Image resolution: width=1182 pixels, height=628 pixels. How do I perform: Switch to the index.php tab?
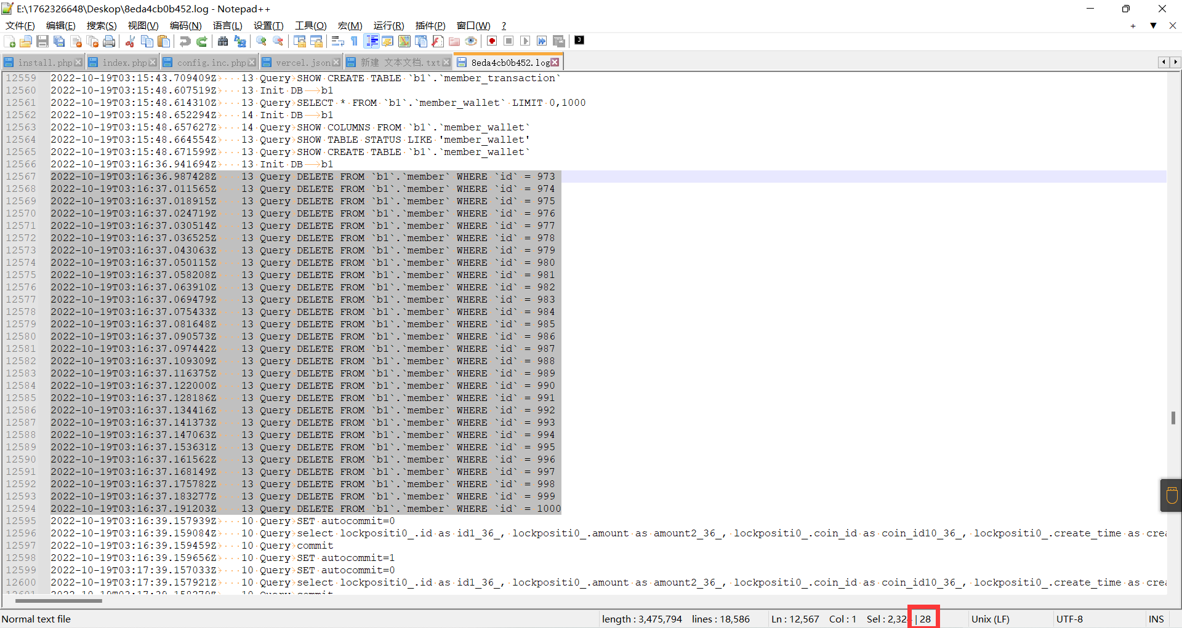[124, 63]
